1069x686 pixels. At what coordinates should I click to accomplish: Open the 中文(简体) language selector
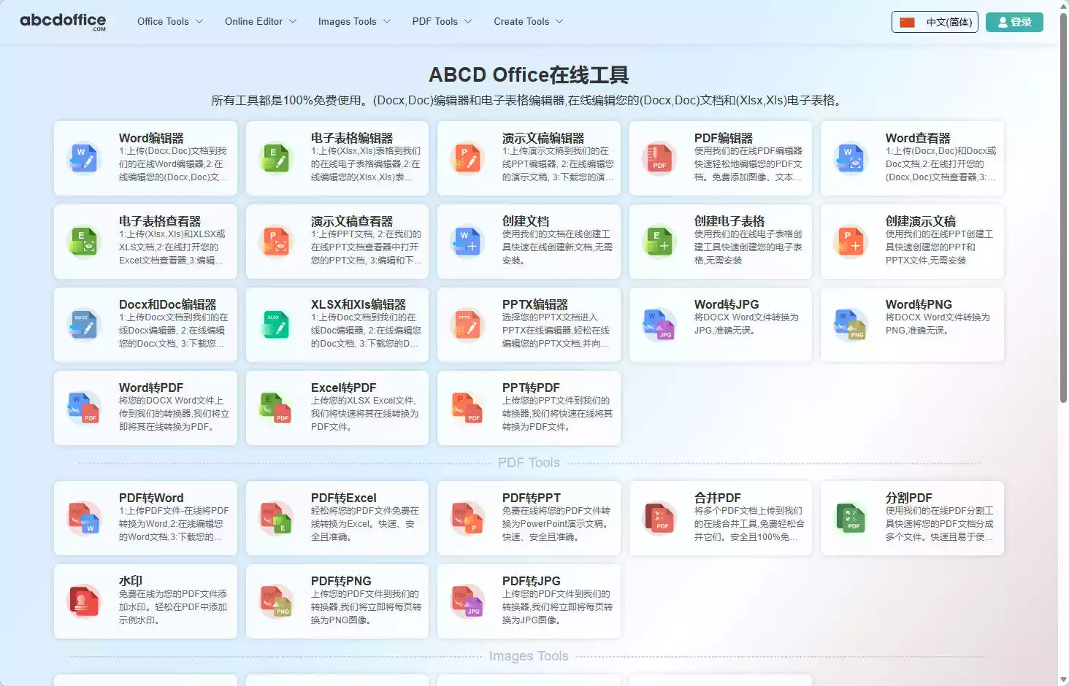[935, 22]
